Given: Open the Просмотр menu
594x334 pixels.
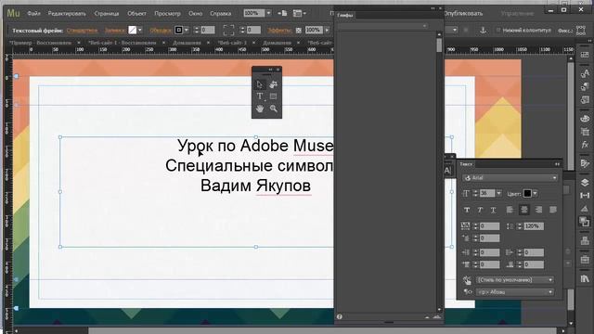Looking at the screenshot, I should (x=167, y=13).
